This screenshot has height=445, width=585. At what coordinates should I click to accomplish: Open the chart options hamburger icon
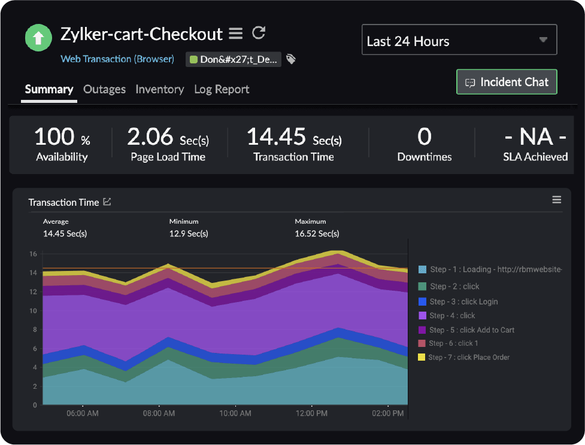[556, 199]
